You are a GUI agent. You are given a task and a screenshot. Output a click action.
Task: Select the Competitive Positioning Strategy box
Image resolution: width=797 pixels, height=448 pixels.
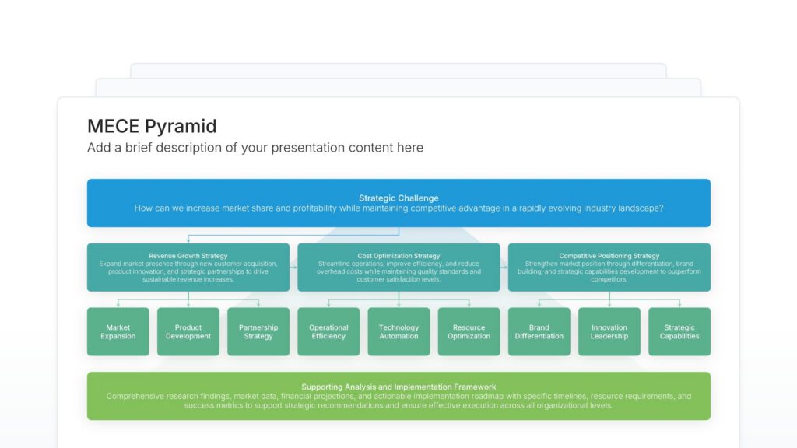609,268
